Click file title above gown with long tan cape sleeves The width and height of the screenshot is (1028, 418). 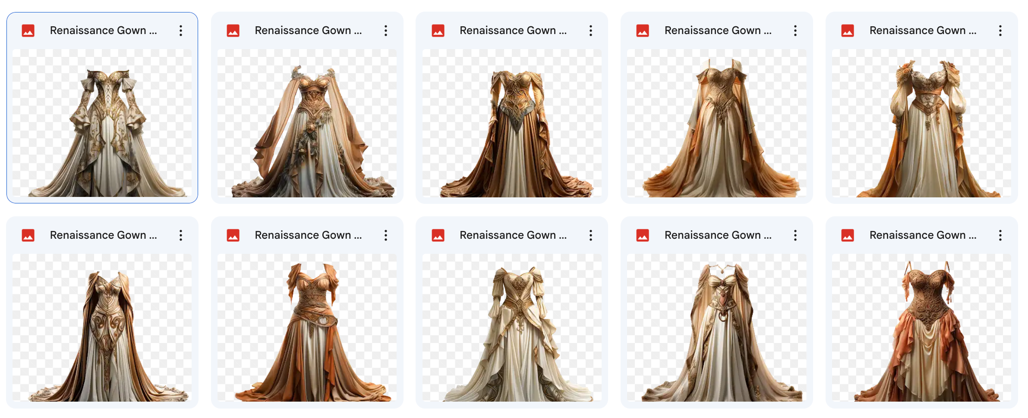click(x=309, y=31)
